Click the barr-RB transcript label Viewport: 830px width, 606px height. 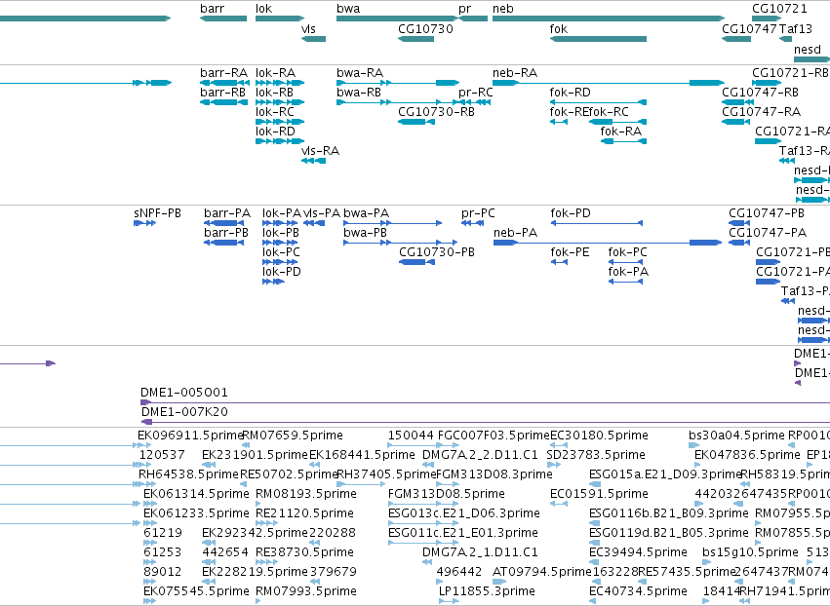pyautogui.click(x=222, y=92)
